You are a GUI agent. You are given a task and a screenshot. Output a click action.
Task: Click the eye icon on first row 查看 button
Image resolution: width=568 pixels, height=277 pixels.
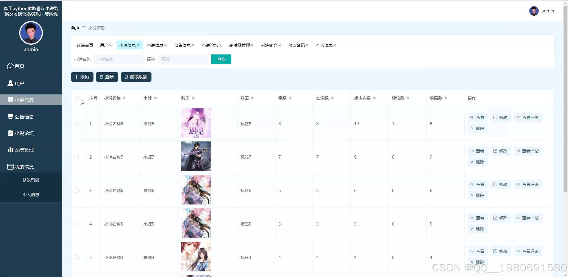coord(472,117)
